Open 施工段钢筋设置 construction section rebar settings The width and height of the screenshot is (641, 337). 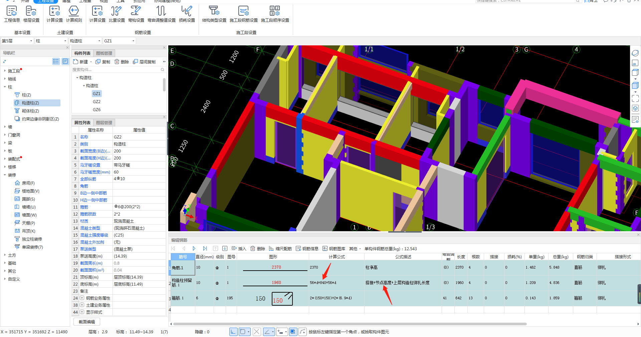coord(244,14)
